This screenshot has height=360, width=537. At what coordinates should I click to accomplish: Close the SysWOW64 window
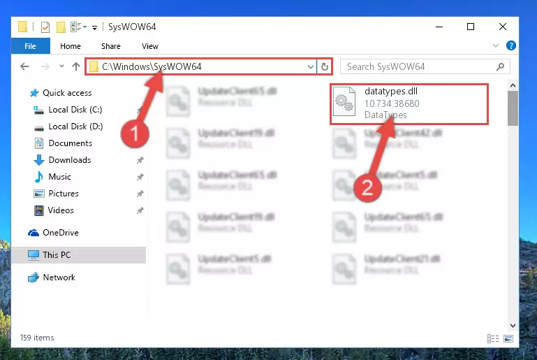click(x=502, y=27)
